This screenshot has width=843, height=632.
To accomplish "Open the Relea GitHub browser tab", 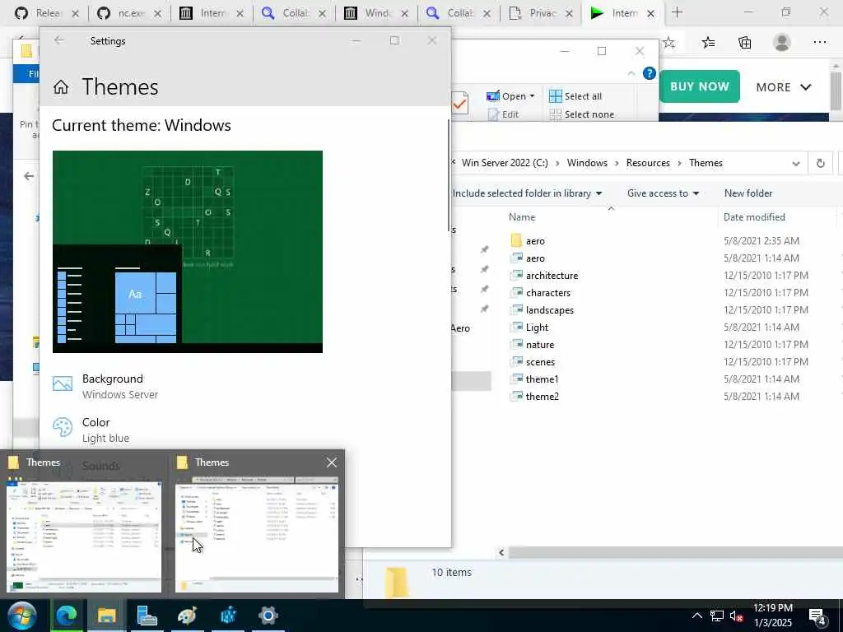I will coord(47,13).
